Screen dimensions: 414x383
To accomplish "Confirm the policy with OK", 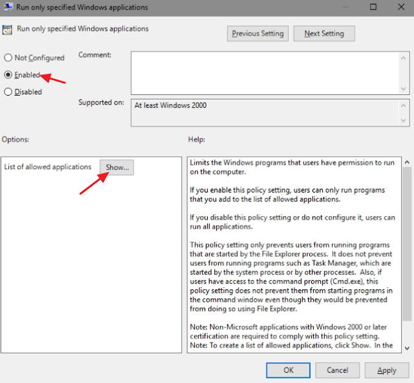I will tap(288, 370).
